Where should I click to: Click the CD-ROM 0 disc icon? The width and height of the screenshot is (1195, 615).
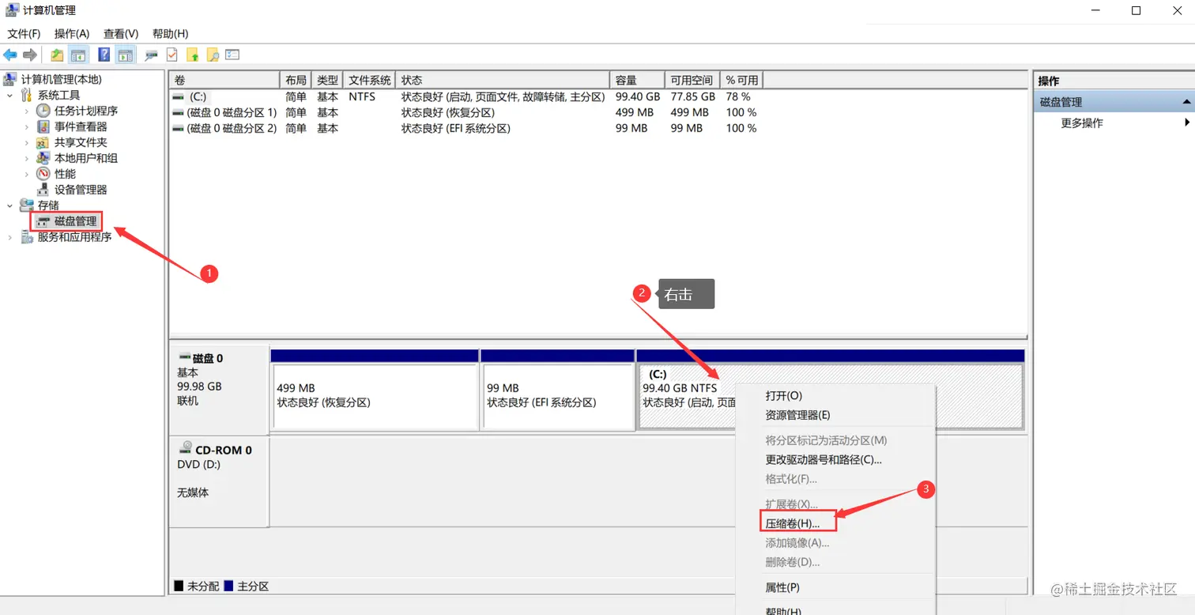pos(186,449)
